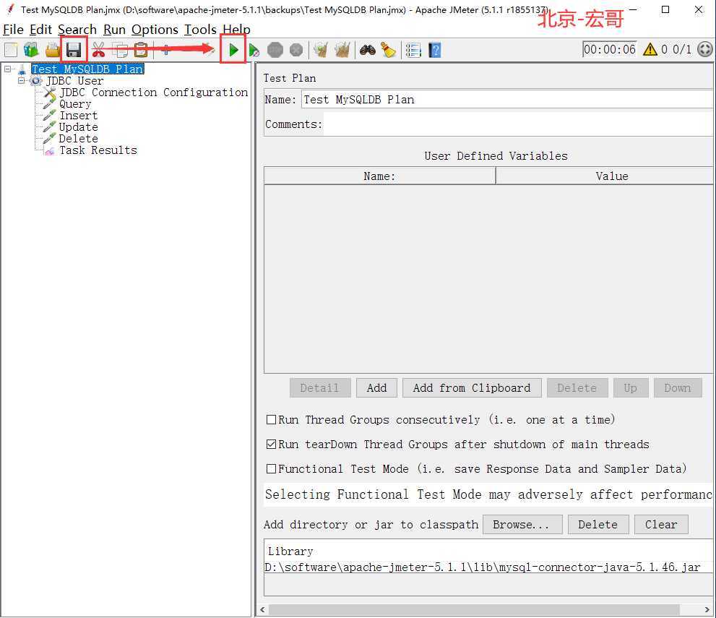
Task: Save the test plan with floppy icon
Action: click(74, 50)
